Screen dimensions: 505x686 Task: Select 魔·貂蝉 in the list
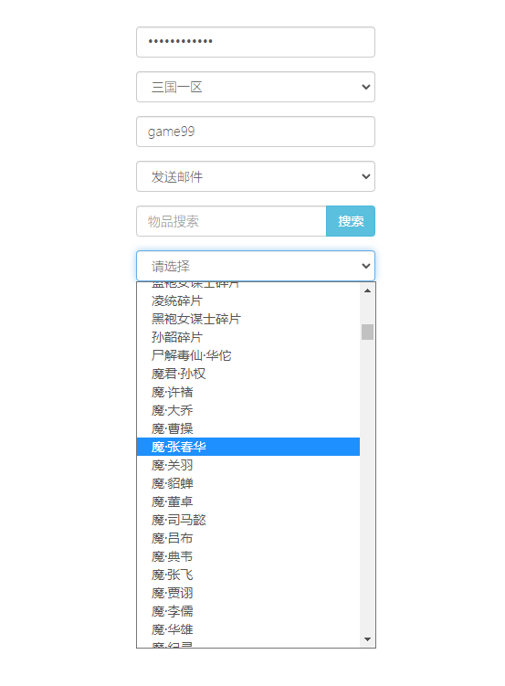pyautogui.click(x=247, y=483)
